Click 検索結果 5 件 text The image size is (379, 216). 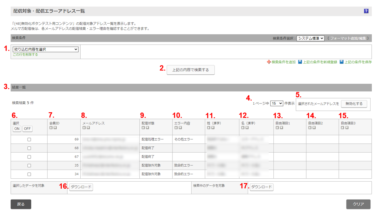[23, 103]
